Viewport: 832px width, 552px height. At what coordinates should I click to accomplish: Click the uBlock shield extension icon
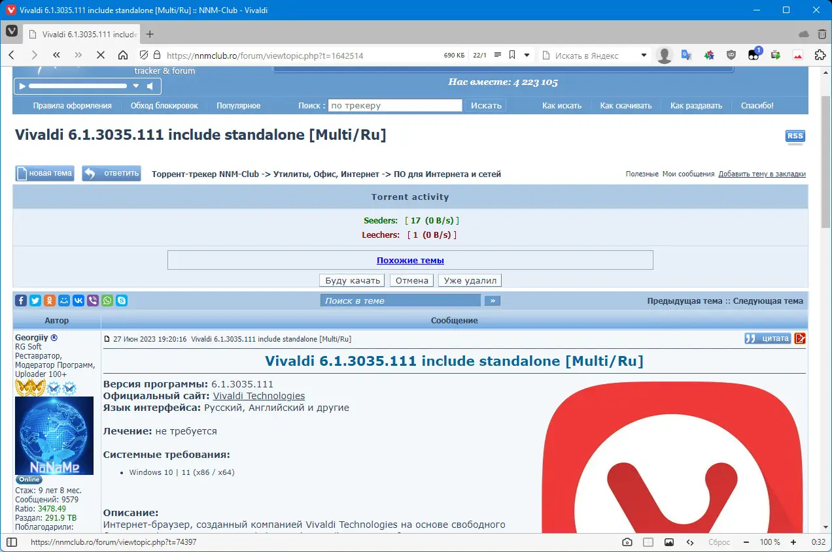point(731,56)
